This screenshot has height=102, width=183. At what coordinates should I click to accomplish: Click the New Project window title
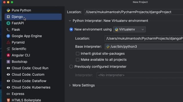click(140, 2)
